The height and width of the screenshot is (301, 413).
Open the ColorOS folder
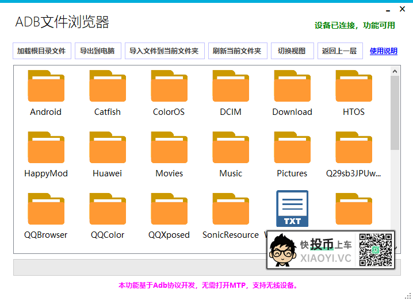[169, 87]
